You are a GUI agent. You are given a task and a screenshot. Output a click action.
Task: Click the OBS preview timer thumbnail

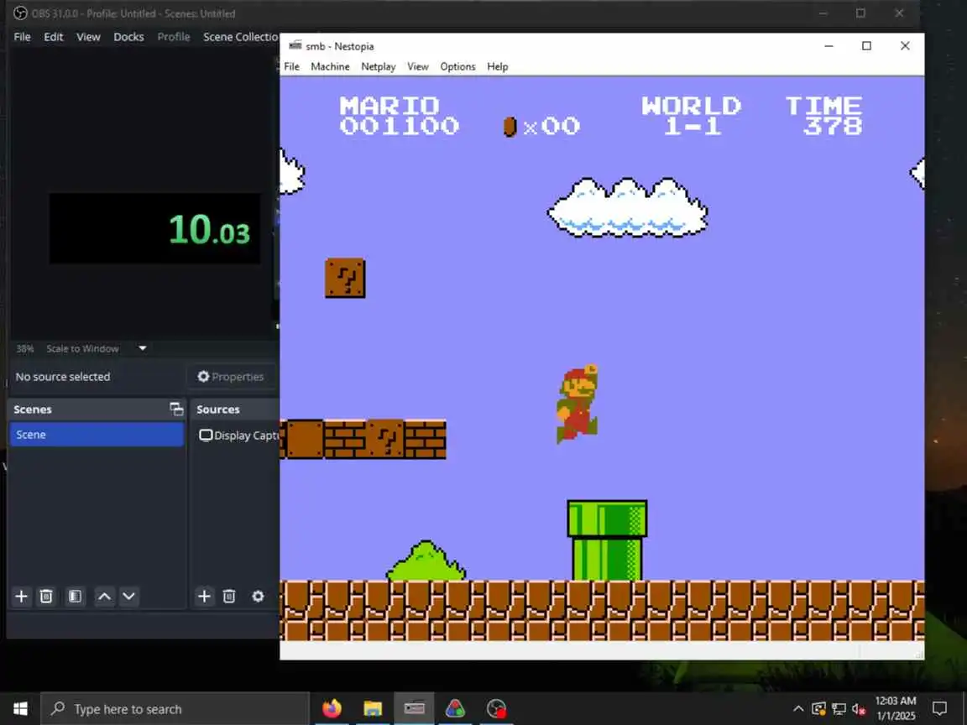(x=154, y=228)
